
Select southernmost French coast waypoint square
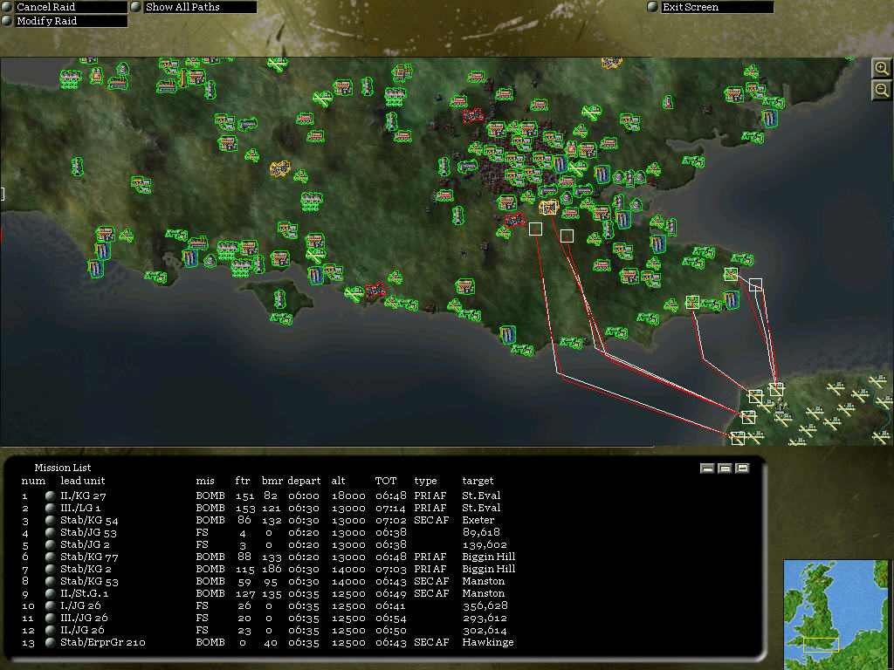pos(738,438)
